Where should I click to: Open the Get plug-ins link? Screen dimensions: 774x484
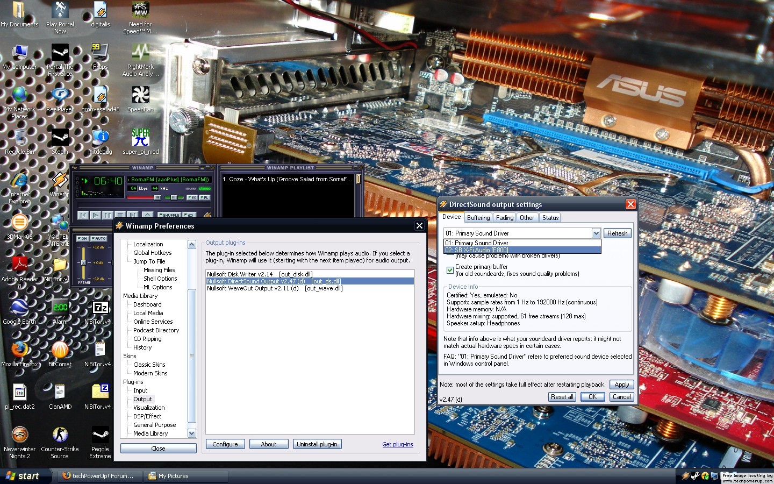398,444
